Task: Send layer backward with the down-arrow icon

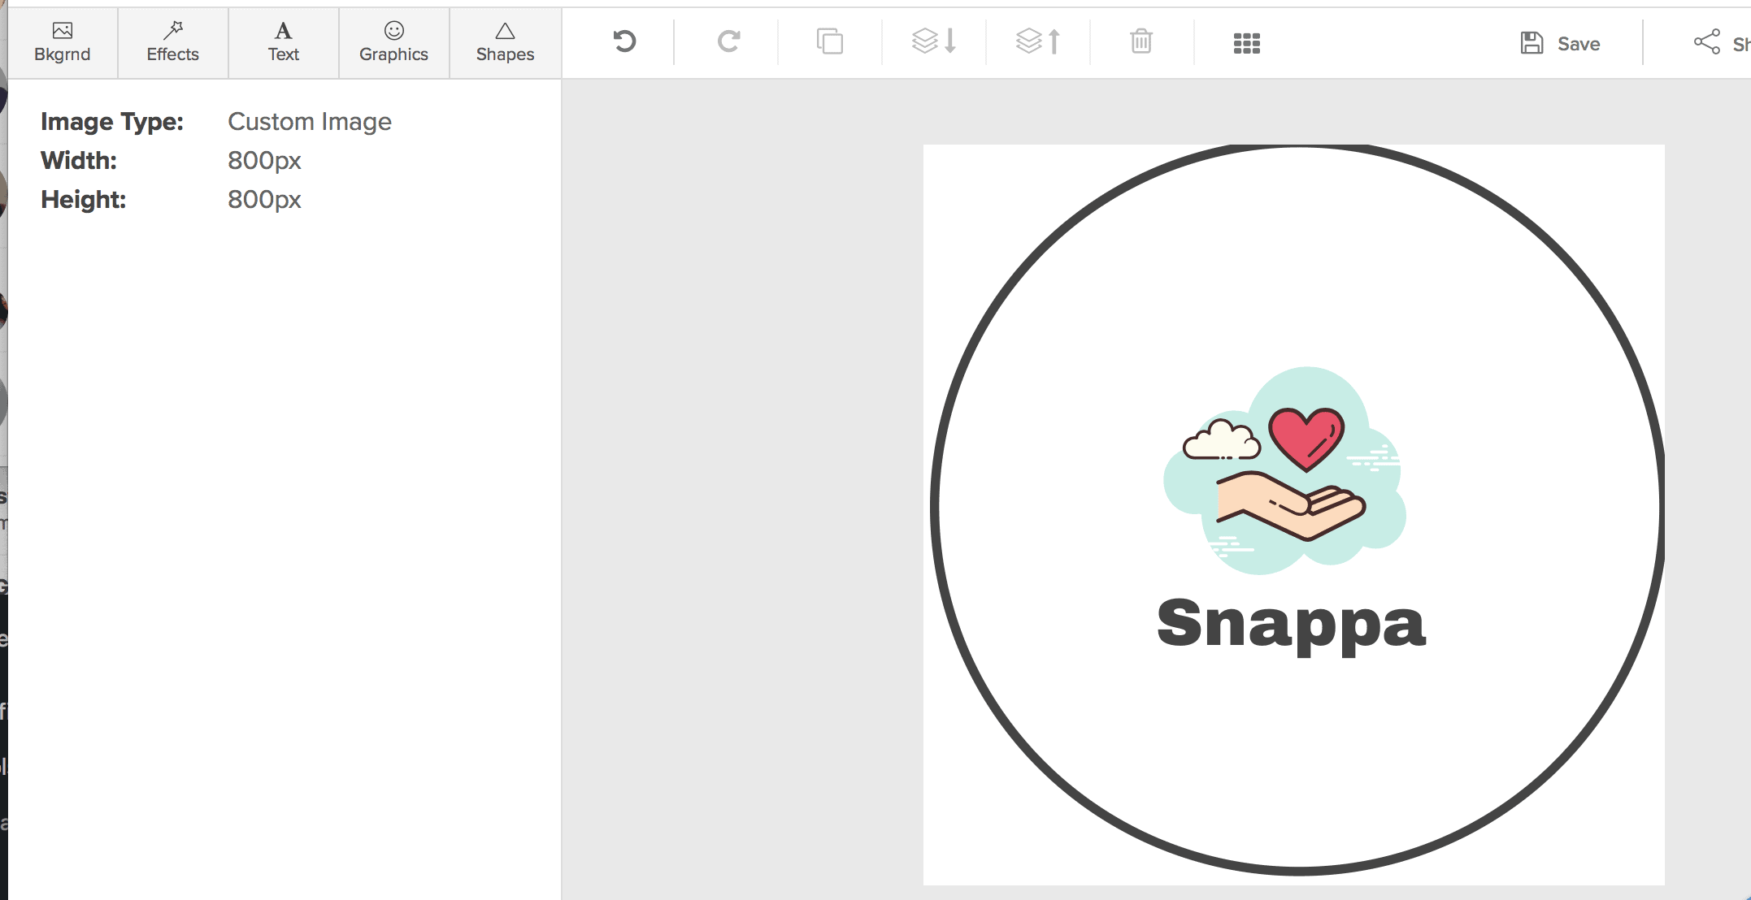Action: [x=934, y=41]
